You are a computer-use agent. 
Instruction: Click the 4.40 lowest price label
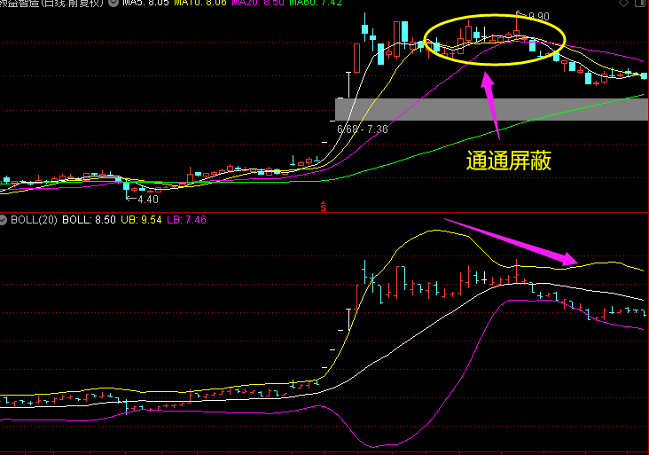pos(148,200)
